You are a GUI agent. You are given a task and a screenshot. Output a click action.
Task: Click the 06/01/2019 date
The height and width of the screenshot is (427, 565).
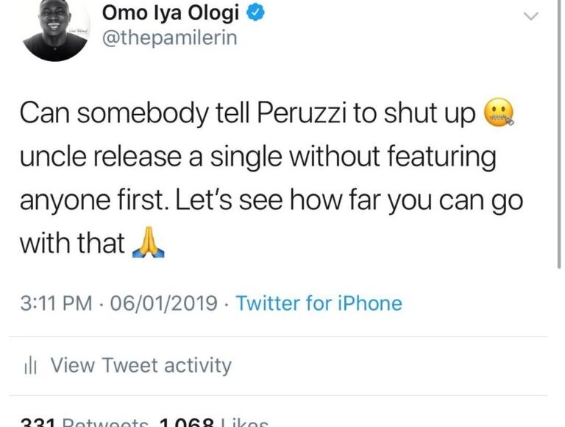tap(164, 303)
